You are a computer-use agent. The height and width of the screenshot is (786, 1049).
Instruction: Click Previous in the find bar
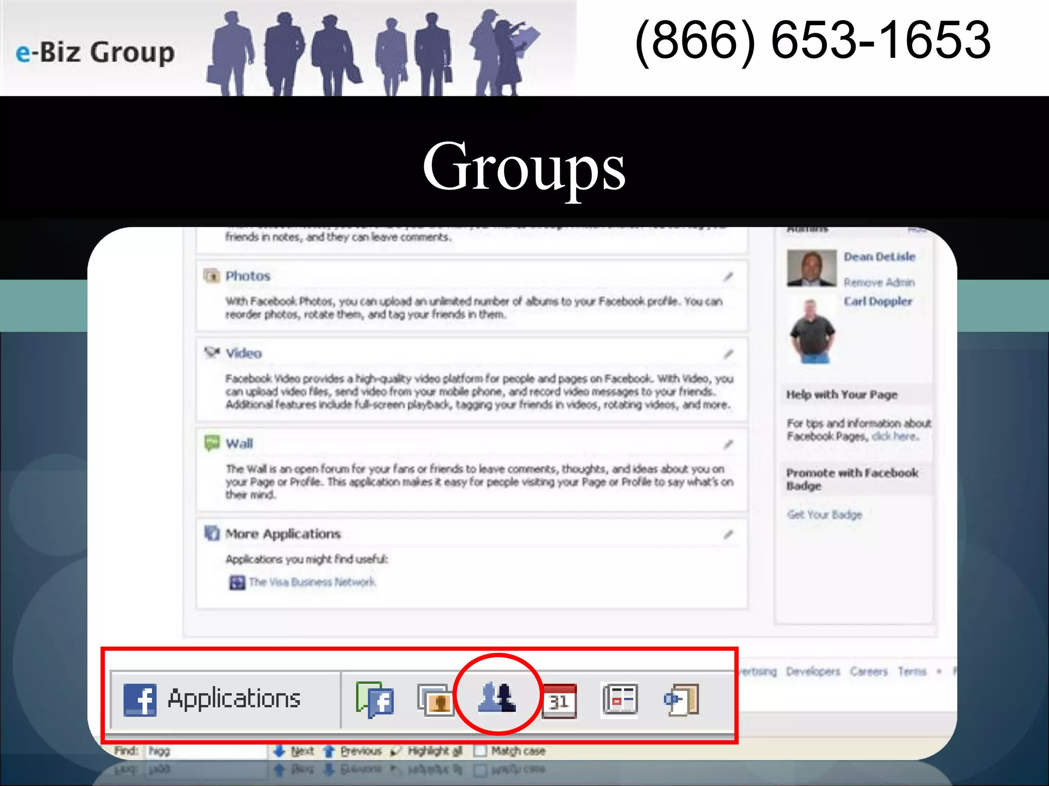coord(353,751)
